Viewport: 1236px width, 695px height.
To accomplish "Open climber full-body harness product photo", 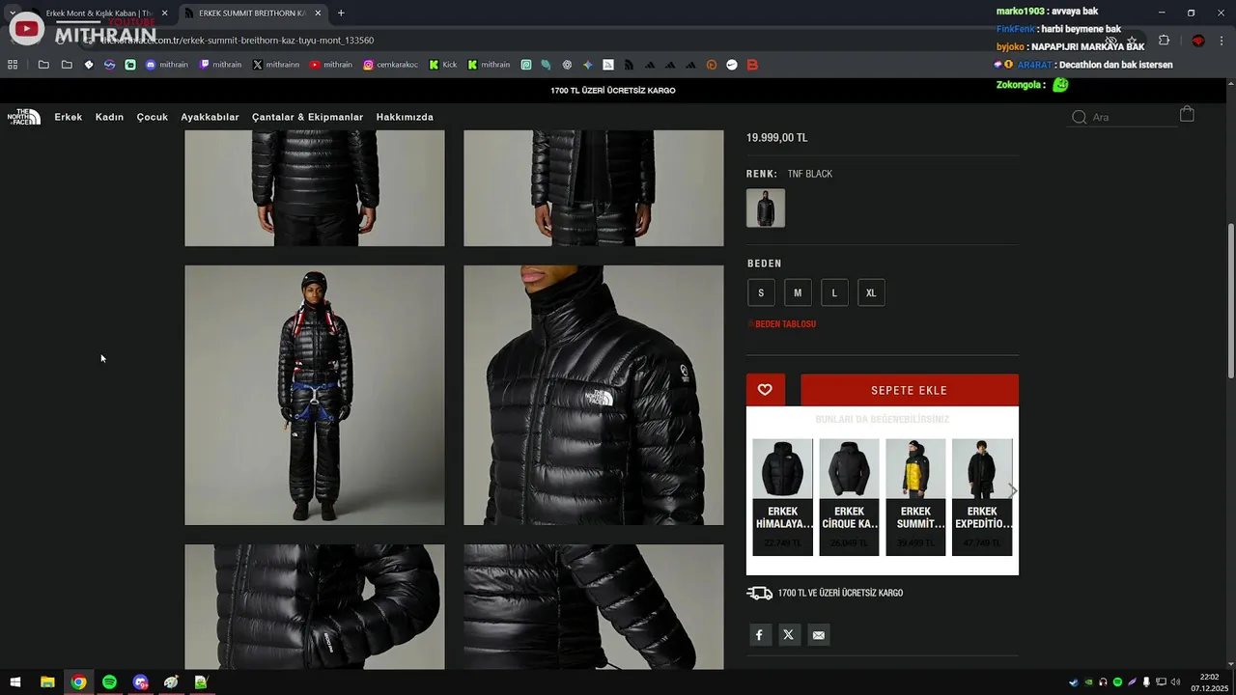I will tap(315, 395).
